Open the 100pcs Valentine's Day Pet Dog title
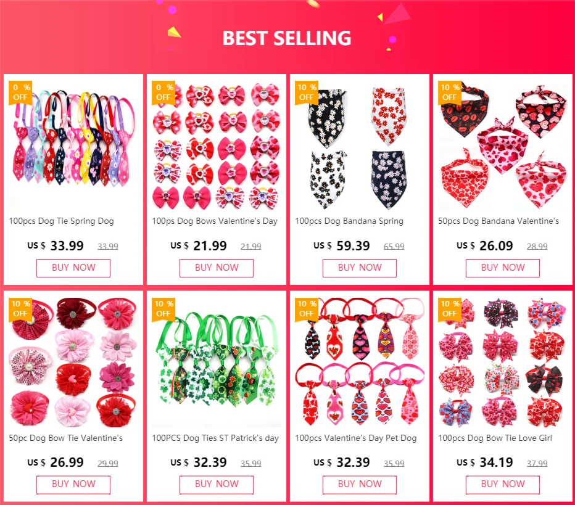Image resolution: width=575 pixels, height=505 pixels. tap(356, 438)
